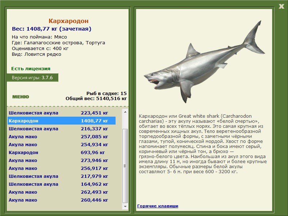The height and width of the screenshot is (216, 288).
Task: Close the fish cage window with X
Action: pos(281,6)
